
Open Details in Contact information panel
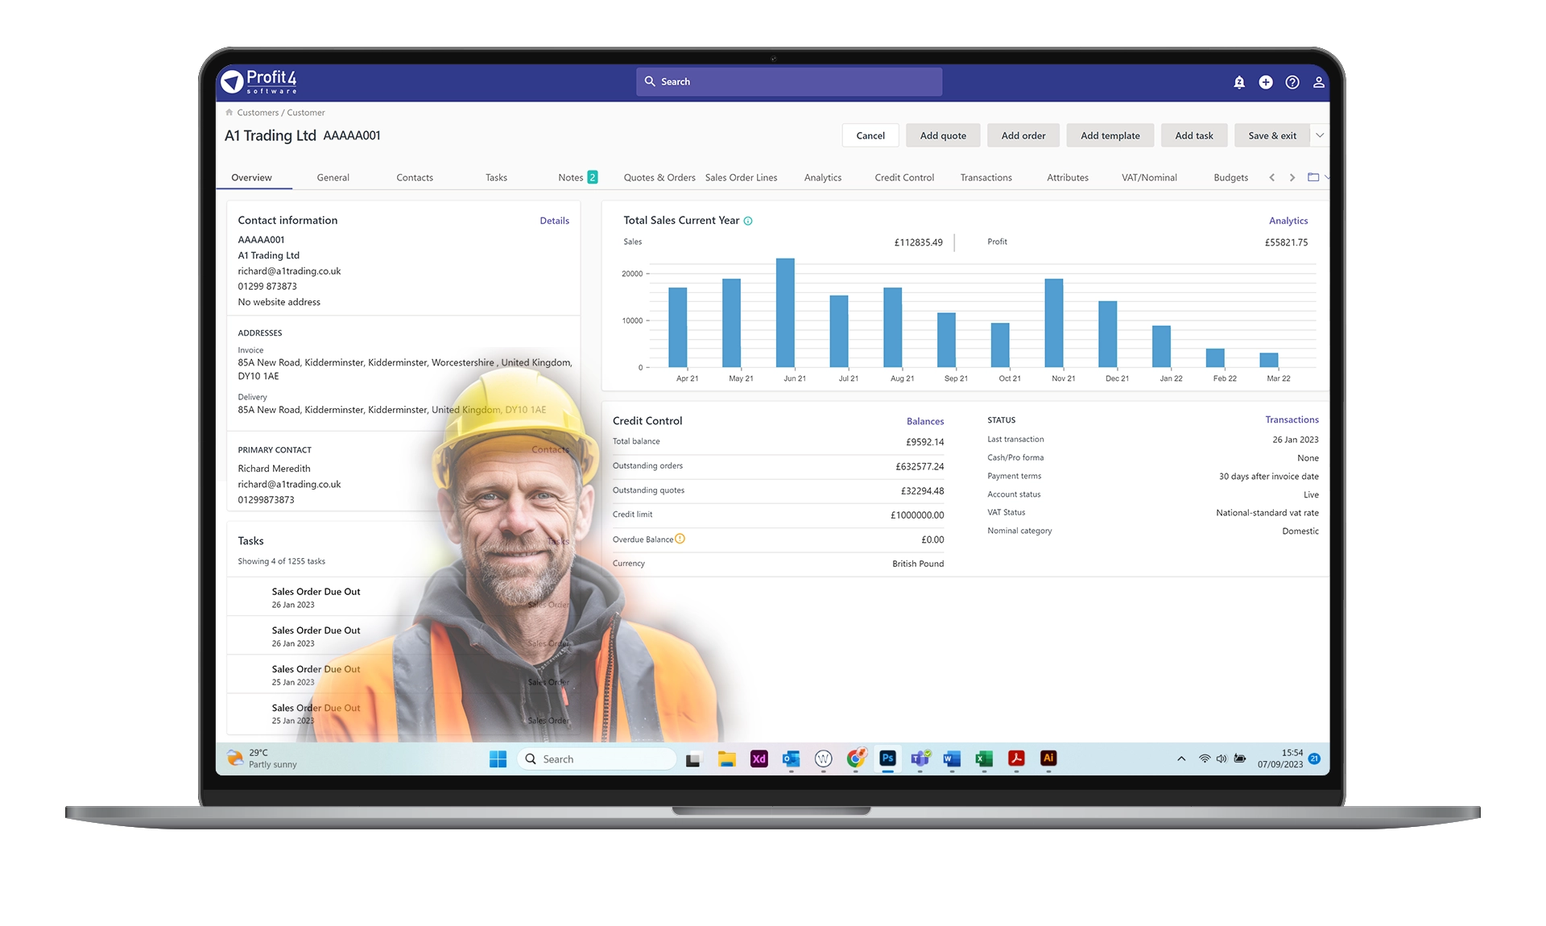tap(554, 220)
